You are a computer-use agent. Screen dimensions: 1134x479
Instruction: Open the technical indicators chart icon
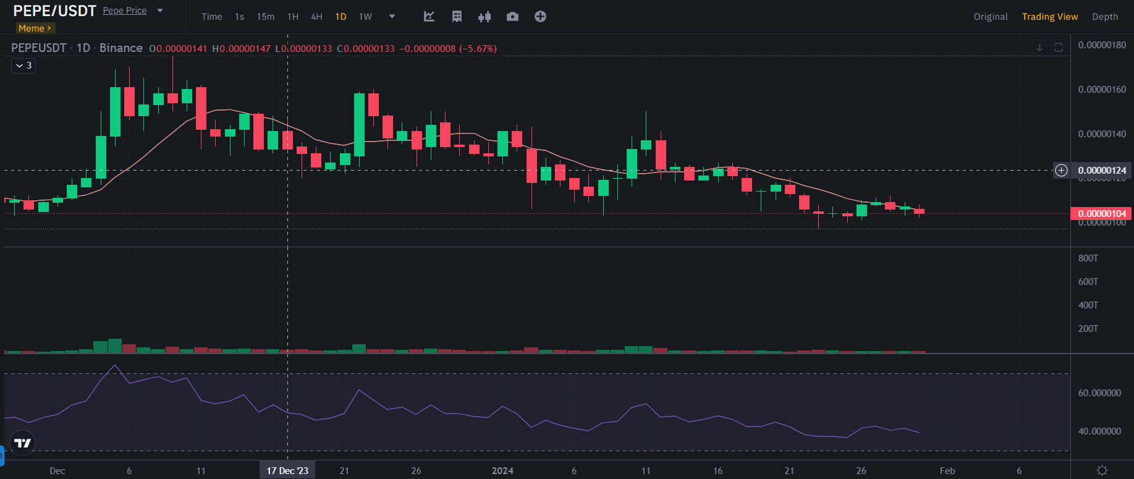tap(429, 17)
